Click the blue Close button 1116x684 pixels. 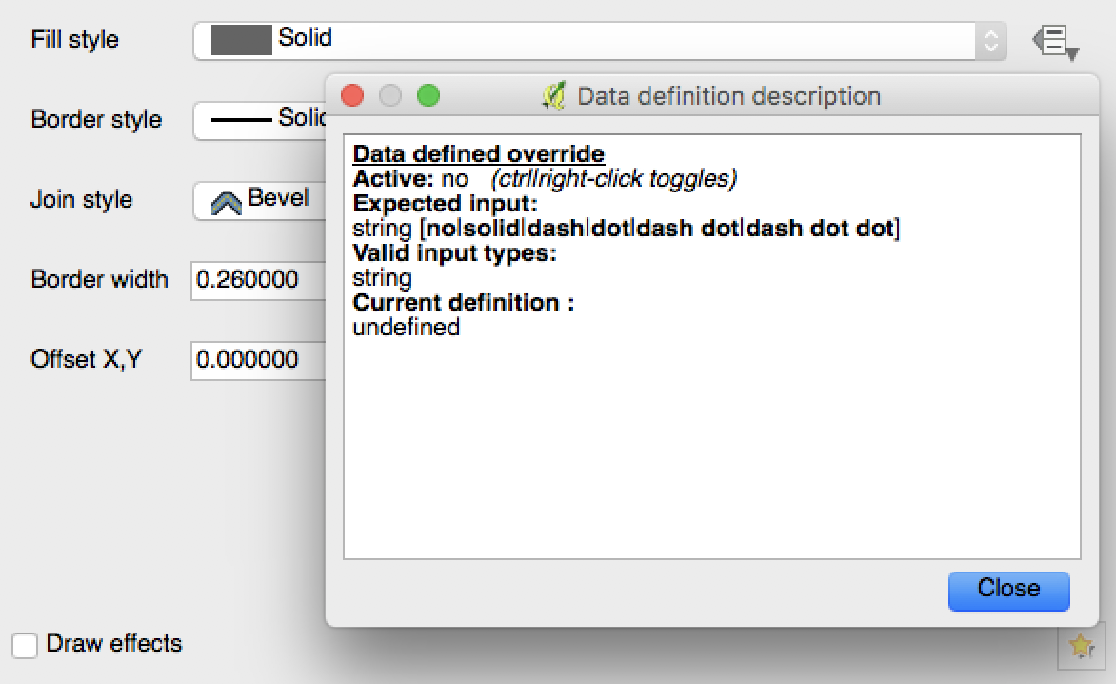pyautogui.click(x=1008, y=590)
